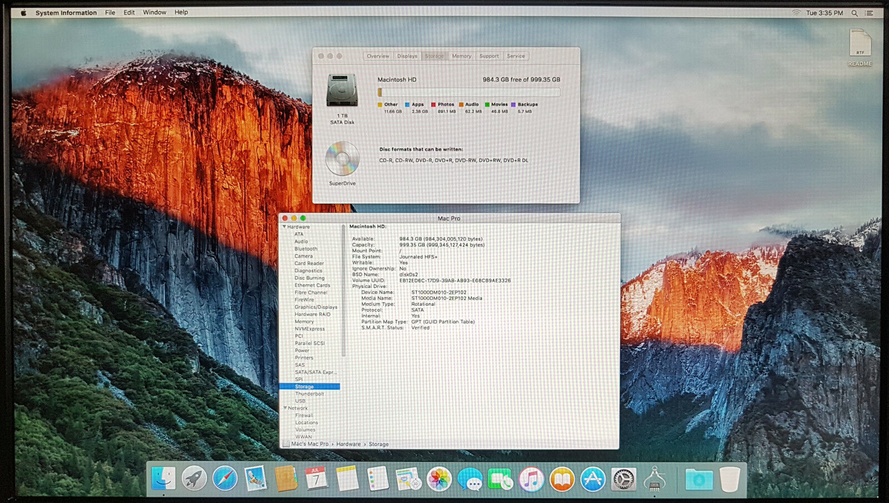Open iBooks icon in Dock
This screenshot has height=503, width=889.
point(562,479)
